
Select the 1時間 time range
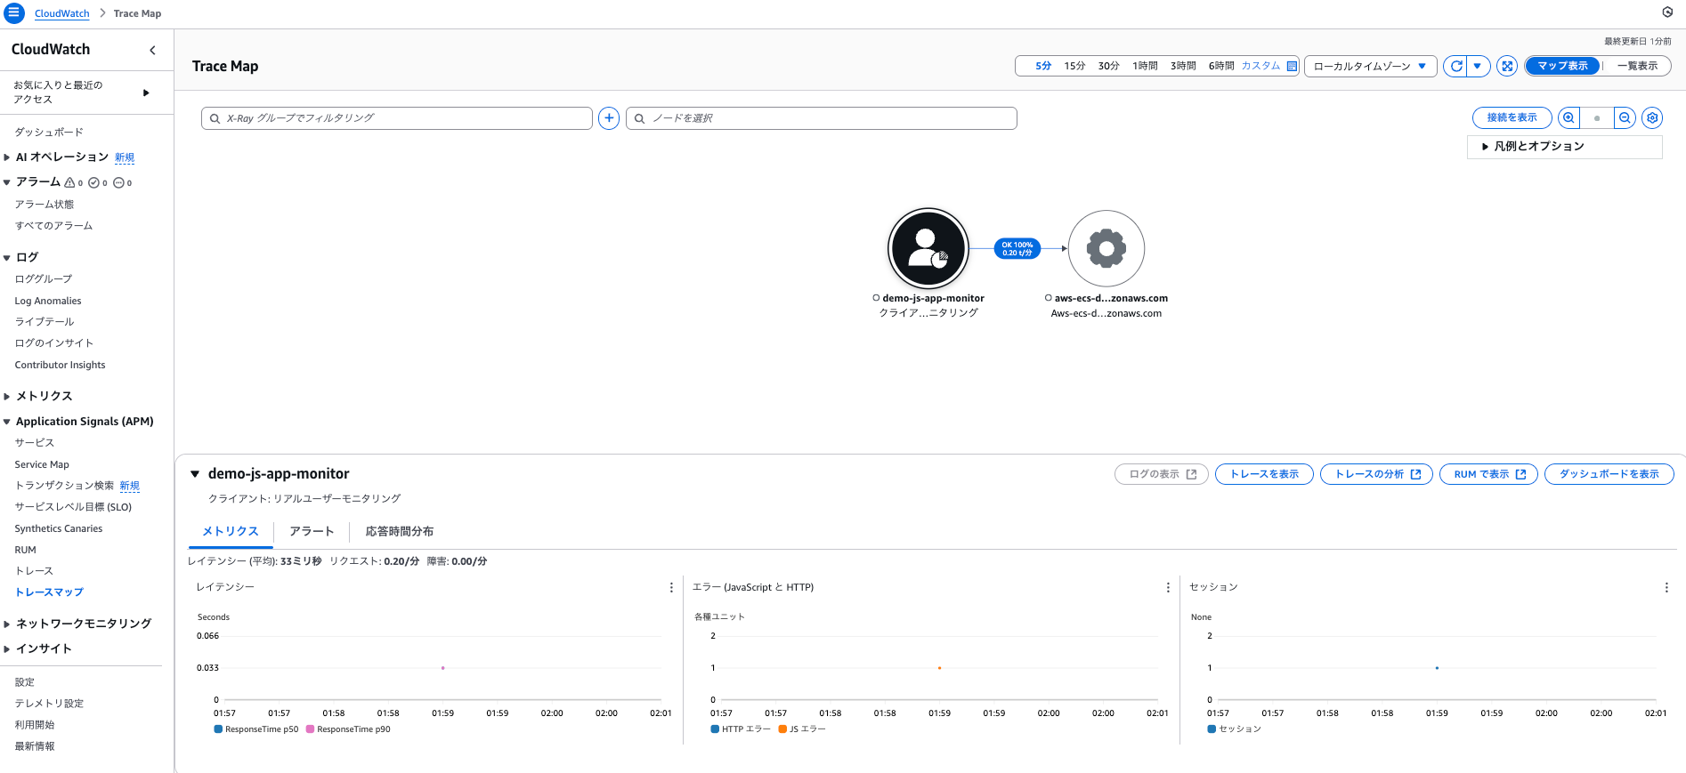[1145, 66]
